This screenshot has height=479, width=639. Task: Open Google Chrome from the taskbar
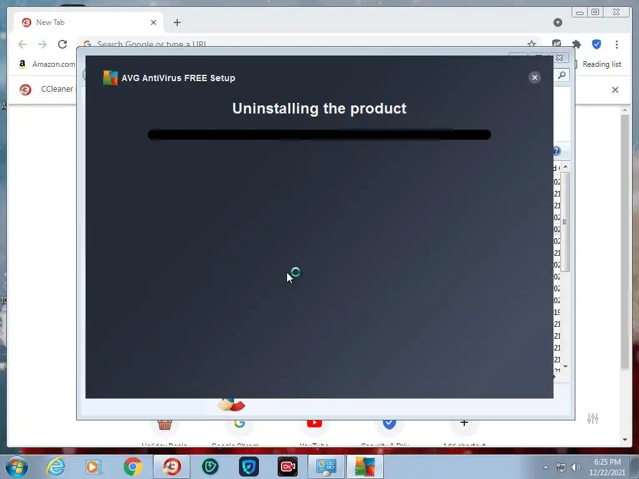[132, 467]
